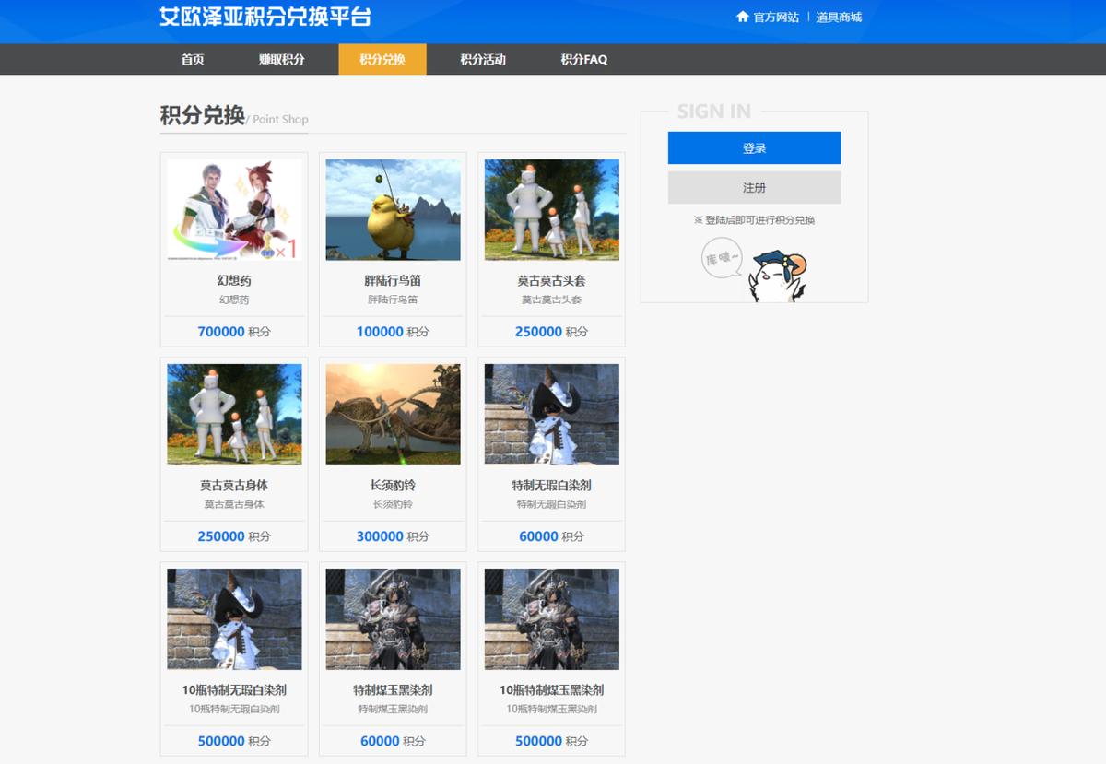The image size is (1106, 764).
Task: Open the 莫古莫古身体 product link
Action: point(233,415)
